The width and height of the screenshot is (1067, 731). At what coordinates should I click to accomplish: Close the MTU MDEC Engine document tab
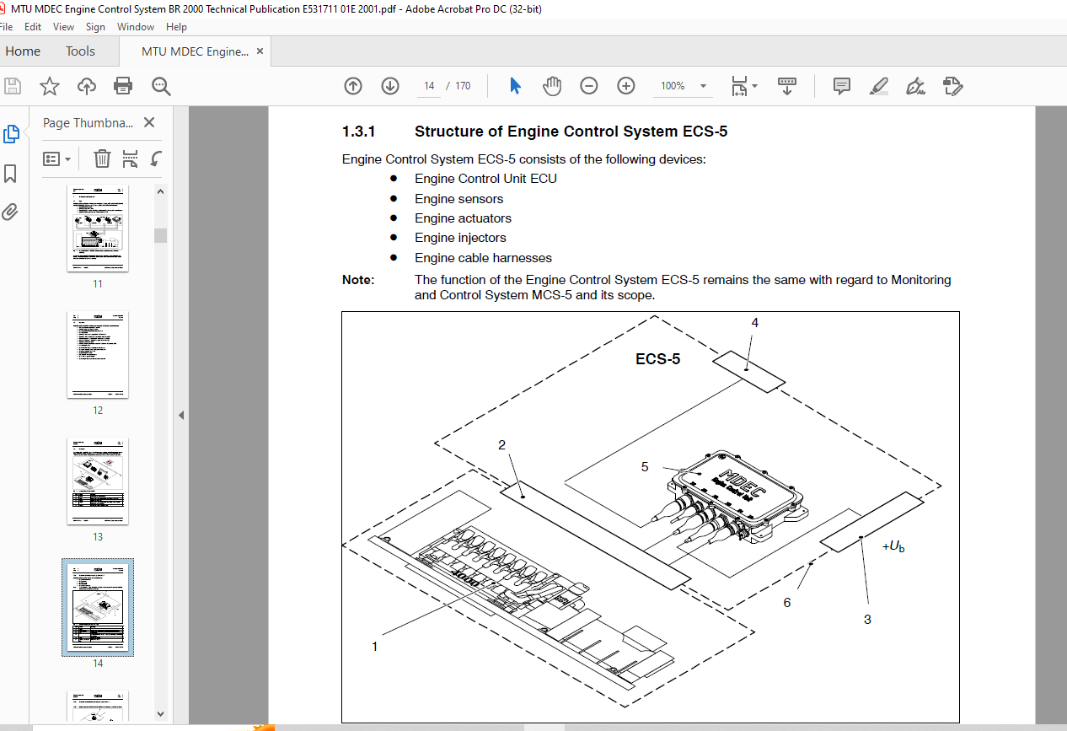tap(260, 51)
